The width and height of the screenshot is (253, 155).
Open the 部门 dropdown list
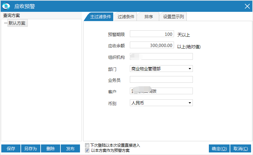click(190, 69)
